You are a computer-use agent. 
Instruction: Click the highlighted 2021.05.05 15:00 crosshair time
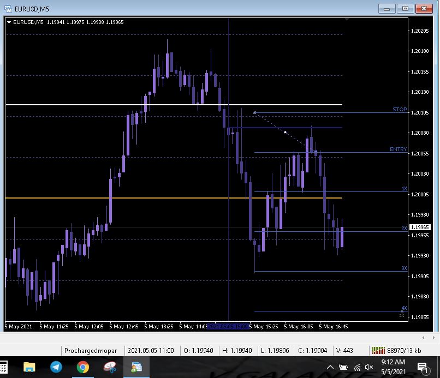[x=228, y=326]
